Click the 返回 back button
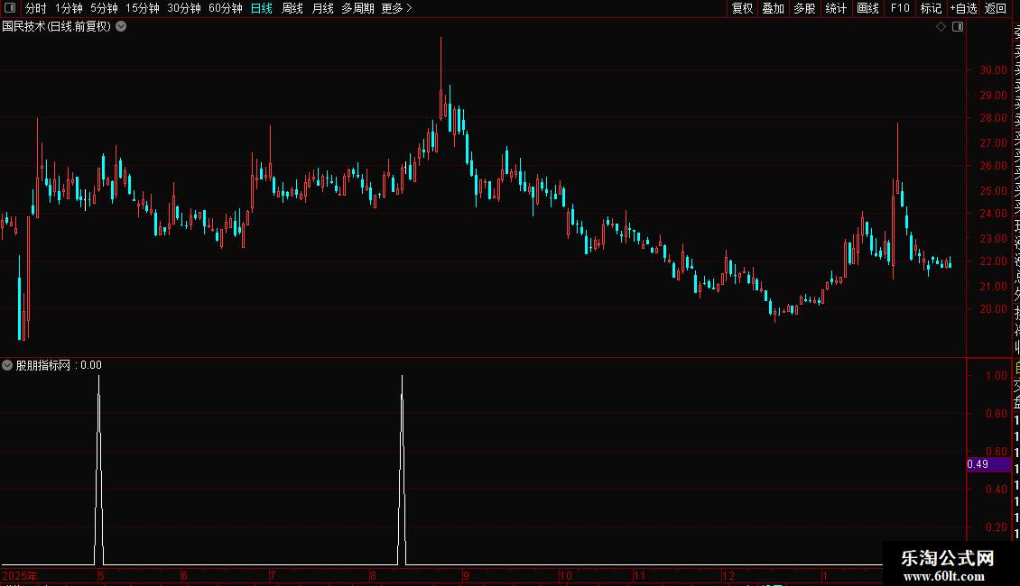The height and width of the screenshot is (586, 1020). click(x=996, y=8)
